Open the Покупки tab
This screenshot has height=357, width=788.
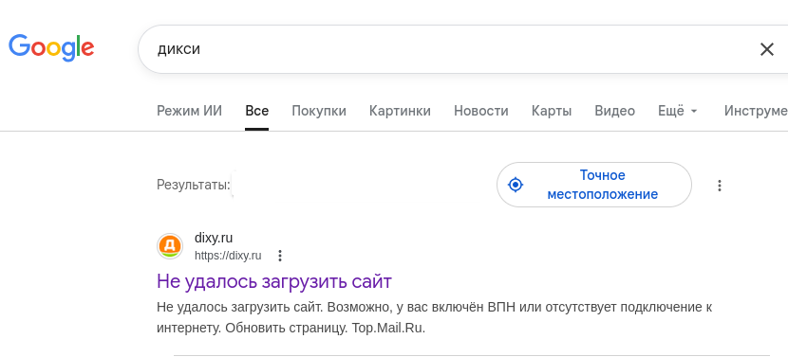point(319,111)
